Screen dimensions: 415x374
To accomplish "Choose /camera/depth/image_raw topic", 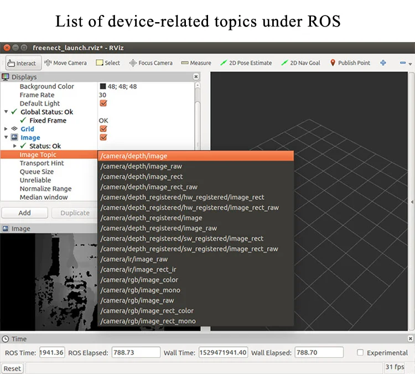I will coord(195,166).
